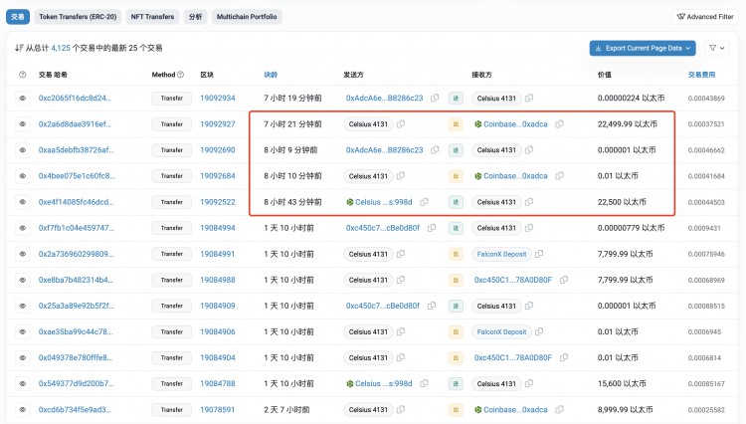Screen dimensions: 746x424
Task: Click value 22,500 以太币
Action: [x=622, y=202]
